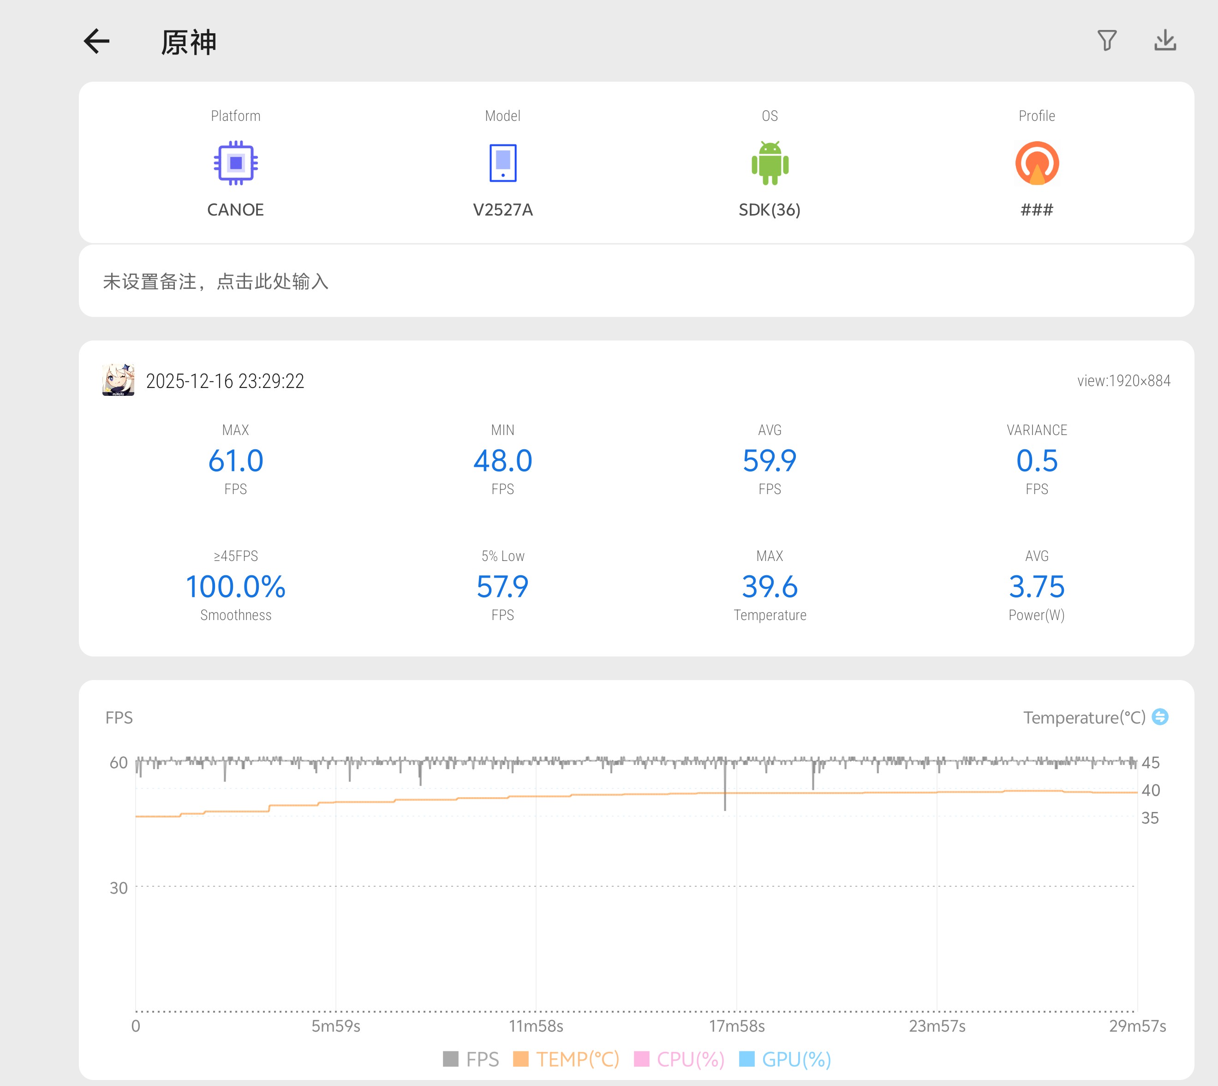
Task: Tap the Genshin game thumbnail icon
Action: [x=118, y=380]
